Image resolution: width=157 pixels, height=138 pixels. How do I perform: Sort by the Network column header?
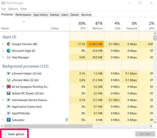pos(130,26)
